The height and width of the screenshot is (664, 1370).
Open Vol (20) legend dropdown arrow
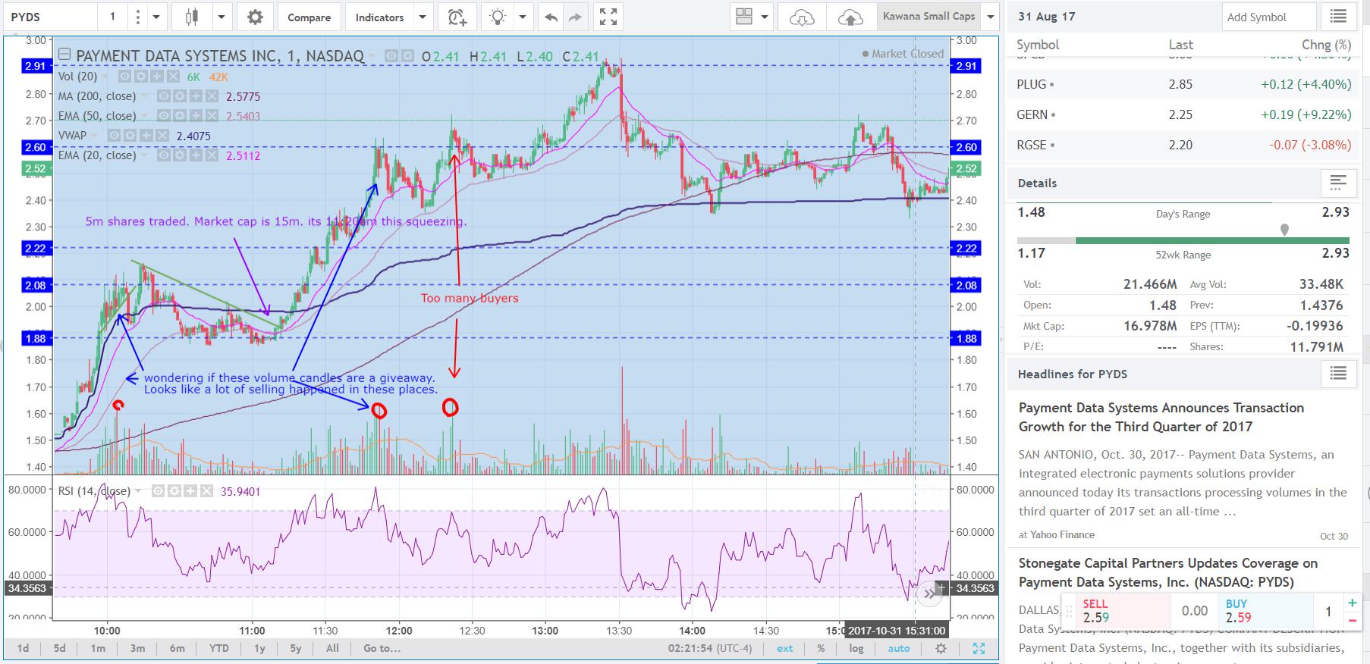[105, 77]
